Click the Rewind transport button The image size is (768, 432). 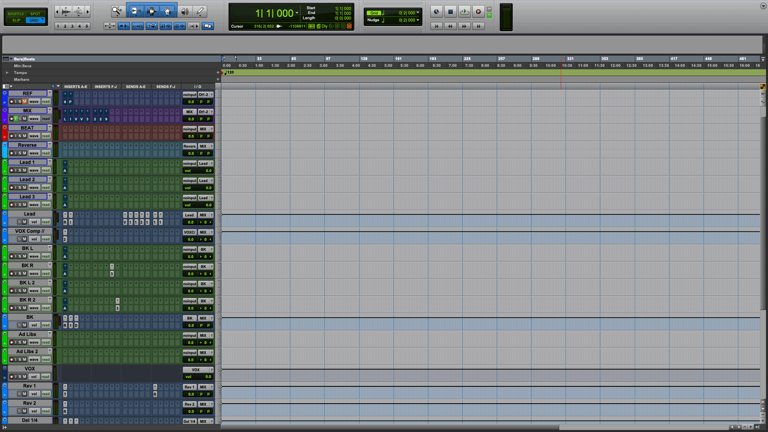click(450, 26)
